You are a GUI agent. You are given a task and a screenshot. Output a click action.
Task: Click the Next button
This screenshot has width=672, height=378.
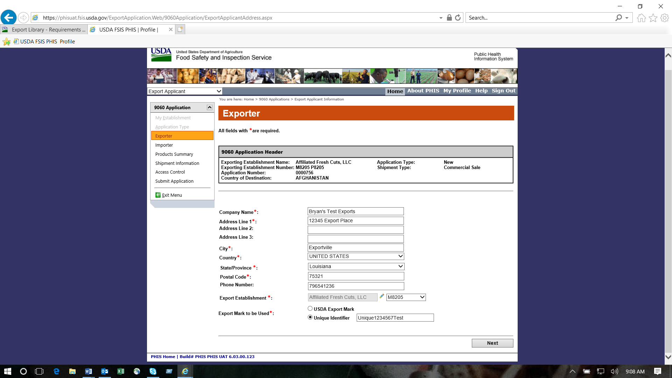(x=492, y=343)
